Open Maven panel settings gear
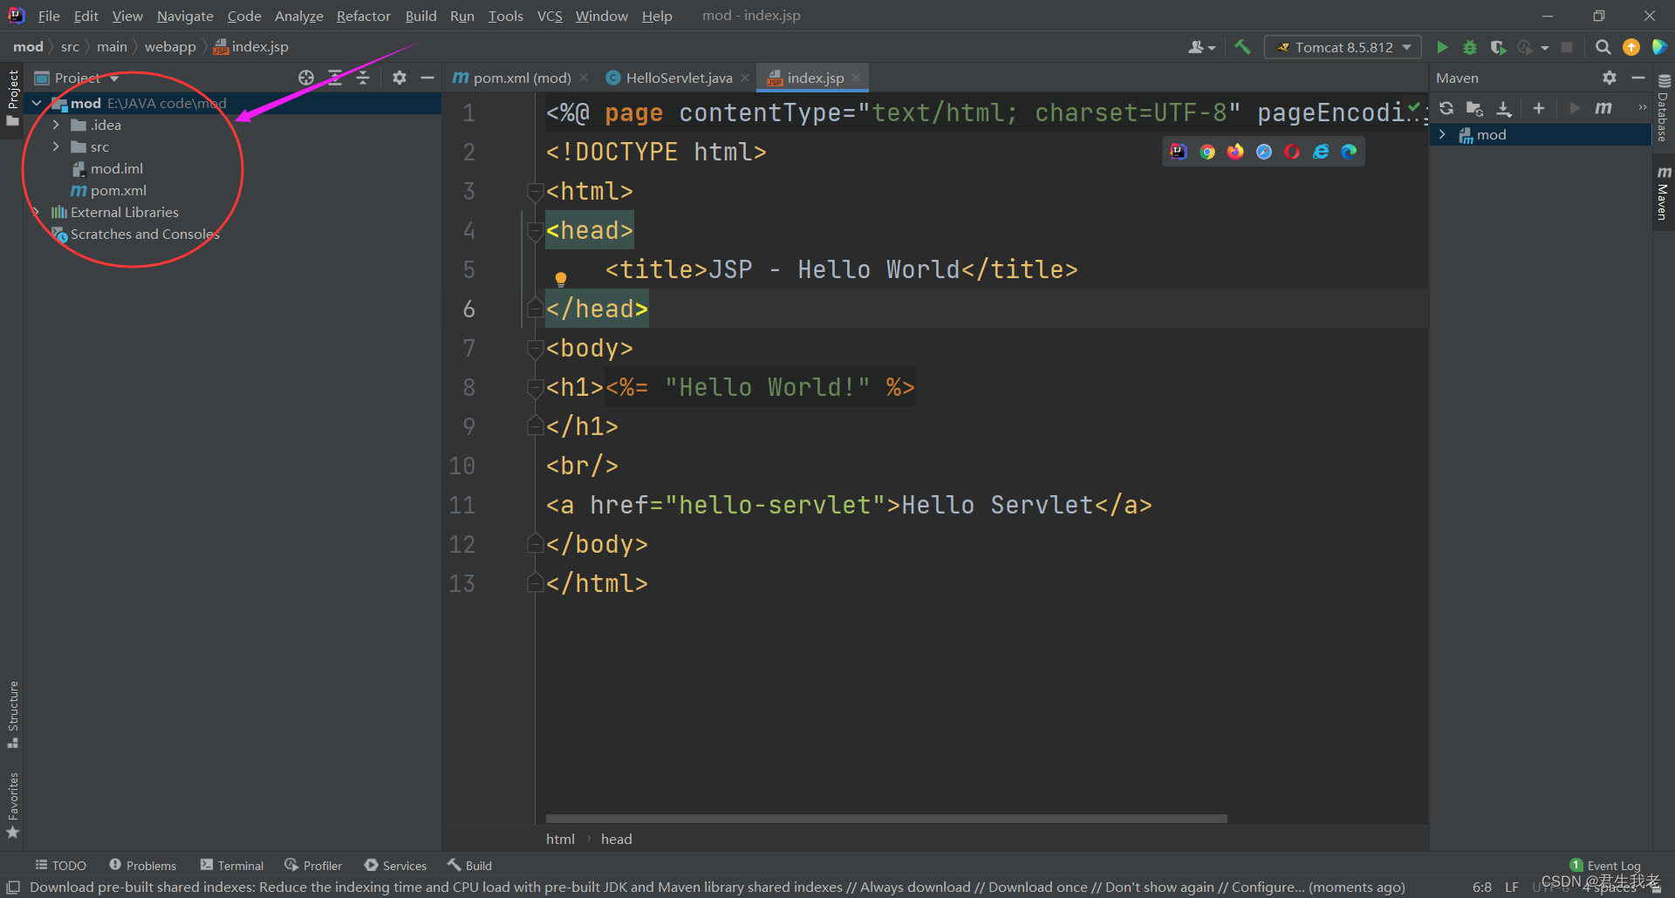Screen dimensions: 1675x898 coord(1610,78)
